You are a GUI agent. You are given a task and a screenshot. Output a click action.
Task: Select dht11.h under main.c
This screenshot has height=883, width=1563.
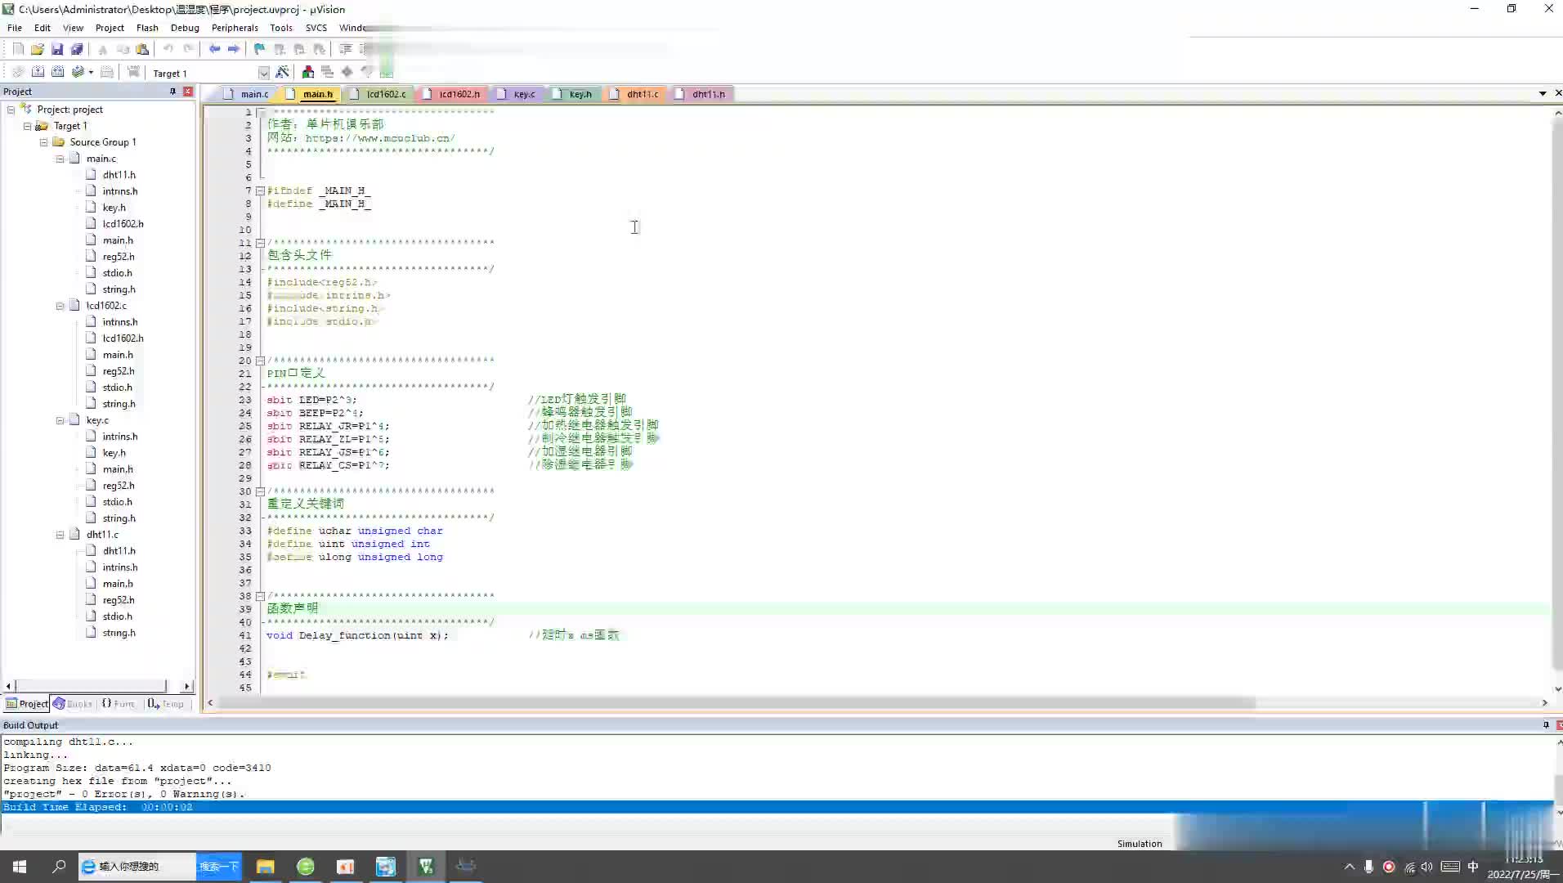coord(119,175)
